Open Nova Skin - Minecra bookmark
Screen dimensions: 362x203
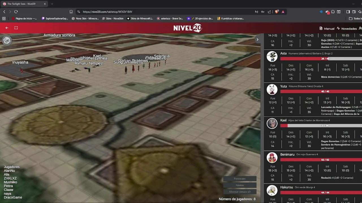pyautogui.click(x=85, y=19)
